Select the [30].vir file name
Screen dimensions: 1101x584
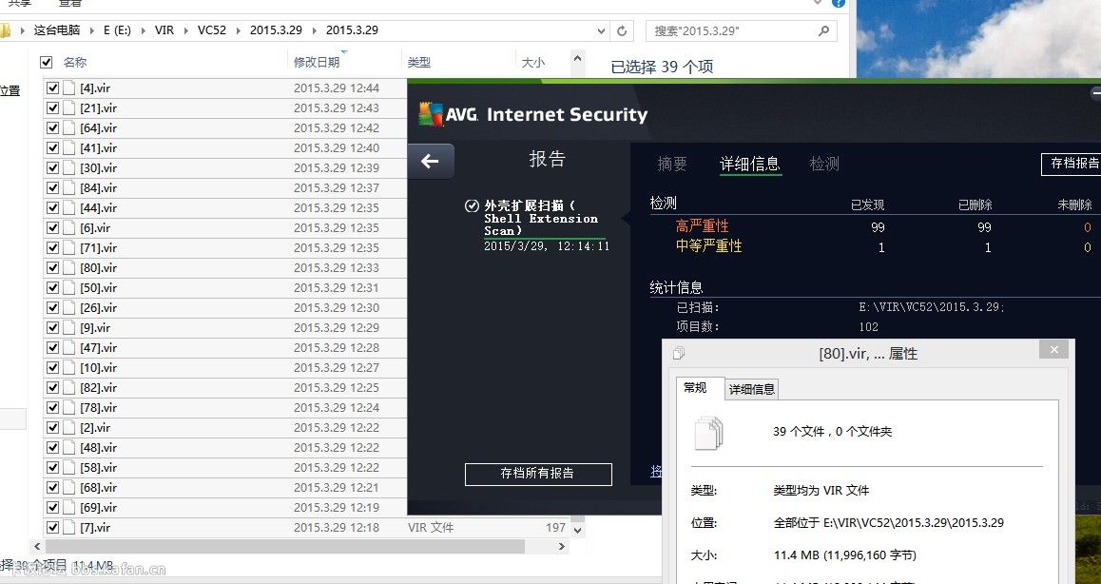98,168
